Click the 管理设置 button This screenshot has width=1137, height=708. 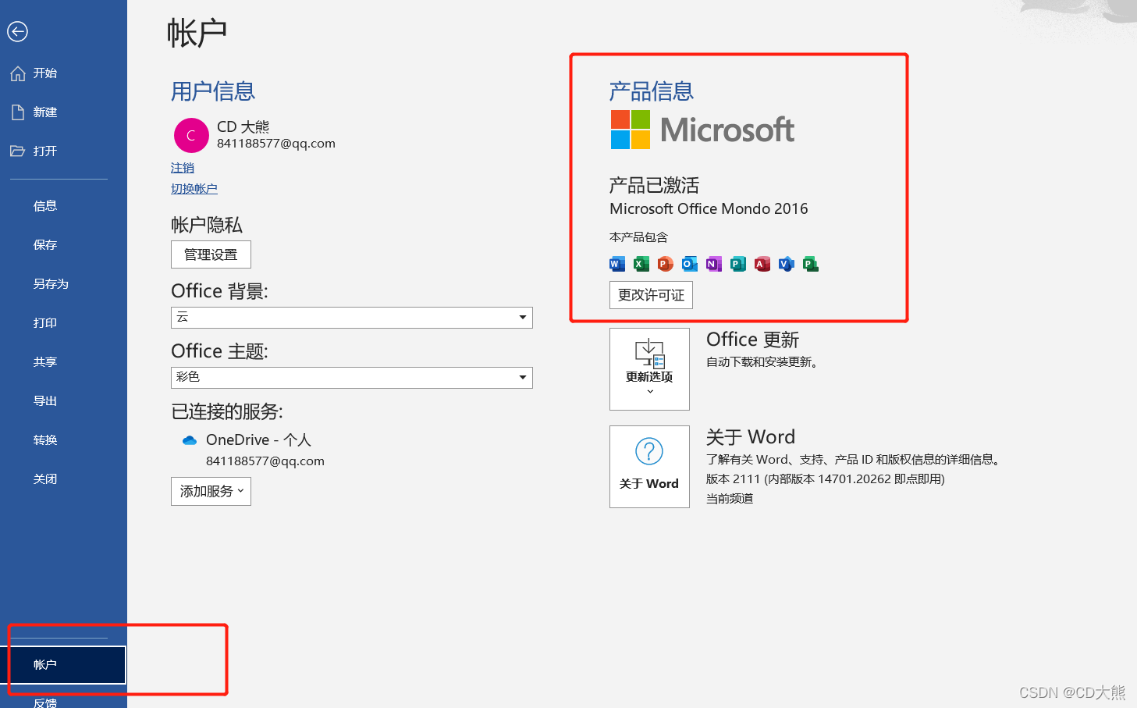211,254
